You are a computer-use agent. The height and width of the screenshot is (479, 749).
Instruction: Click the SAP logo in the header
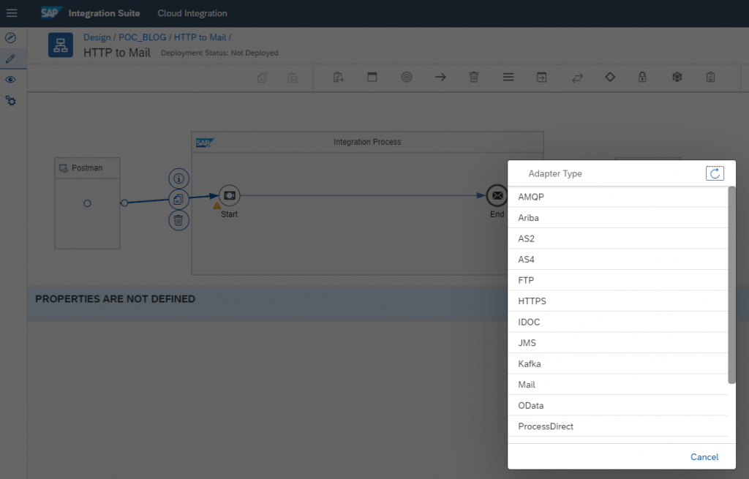(51, 13)
